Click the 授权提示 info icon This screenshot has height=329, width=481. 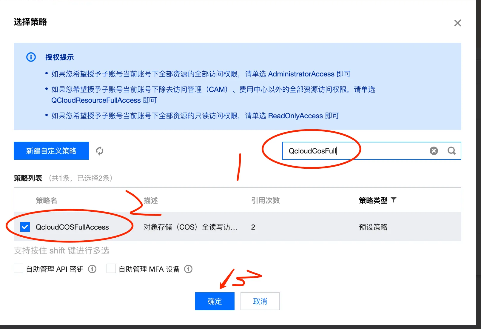(x=31, y=57)
